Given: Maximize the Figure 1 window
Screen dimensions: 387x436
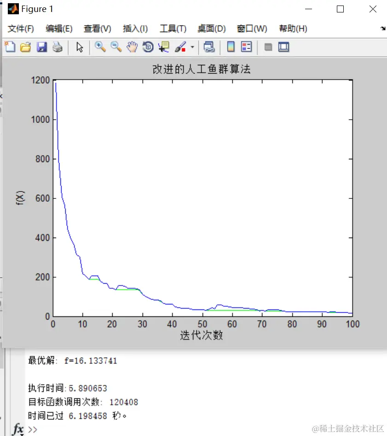Looking at the screenshot, I should 341,9.
